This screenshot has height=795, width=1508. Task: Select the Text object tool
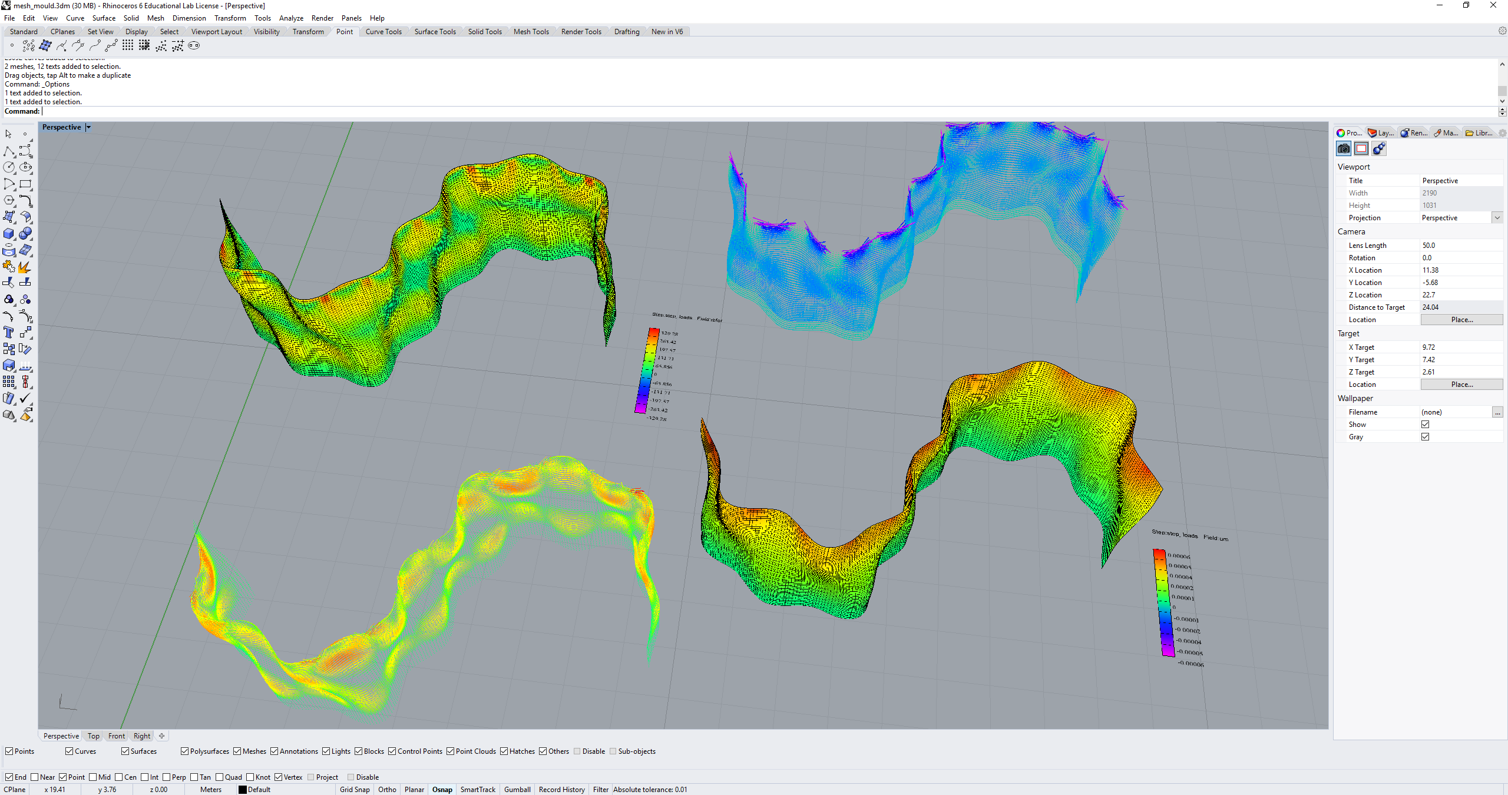pos(8,333)
